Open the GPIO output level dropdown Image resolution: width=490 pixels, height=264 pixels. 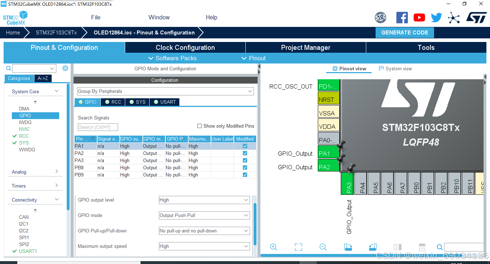coord(204,200)
